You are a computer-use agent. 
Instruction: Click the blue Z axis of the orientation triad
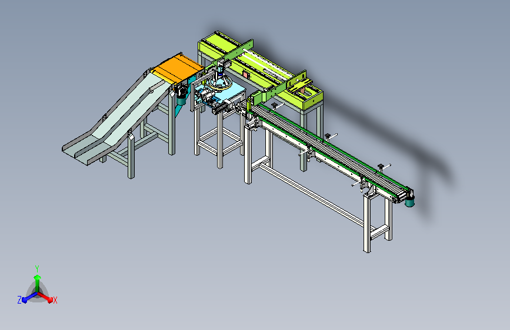tap(29, 297)
